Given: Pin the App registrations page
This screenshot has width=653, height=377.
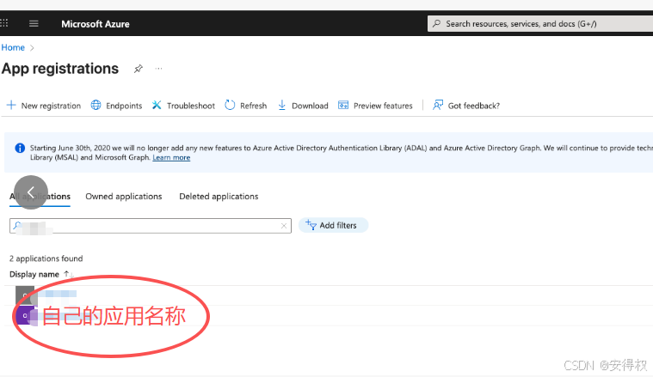Looking at the screenshot, I should click(139, 69).
